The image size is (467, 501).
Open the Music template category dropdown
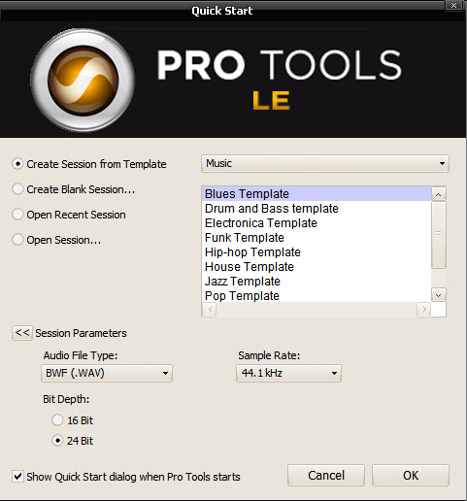(325, 163)
